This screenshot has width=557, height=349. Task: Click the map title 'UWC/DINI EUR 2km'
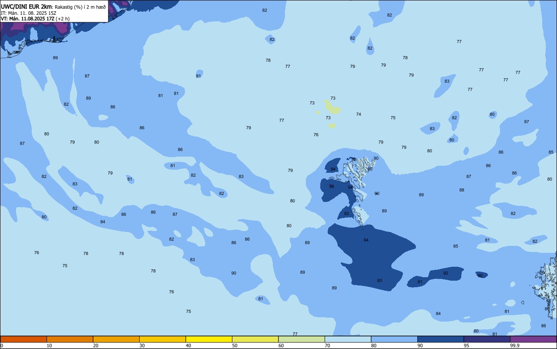(x=26, y=7)
